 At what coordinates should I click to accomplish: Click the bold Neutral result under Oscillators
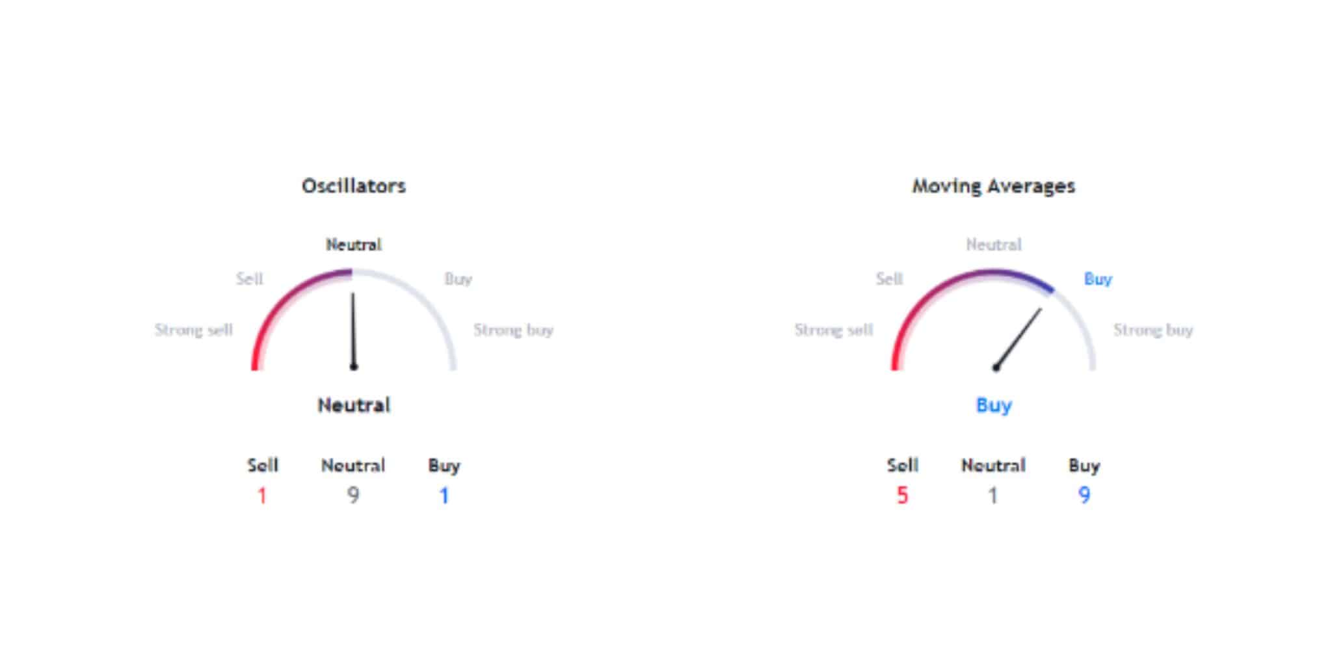click(x=354, y=405)
